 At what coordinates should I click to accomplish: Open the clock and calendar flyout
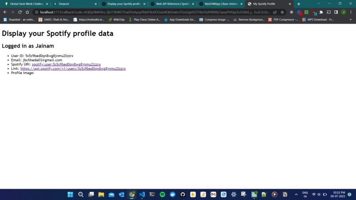coord(338,195)
